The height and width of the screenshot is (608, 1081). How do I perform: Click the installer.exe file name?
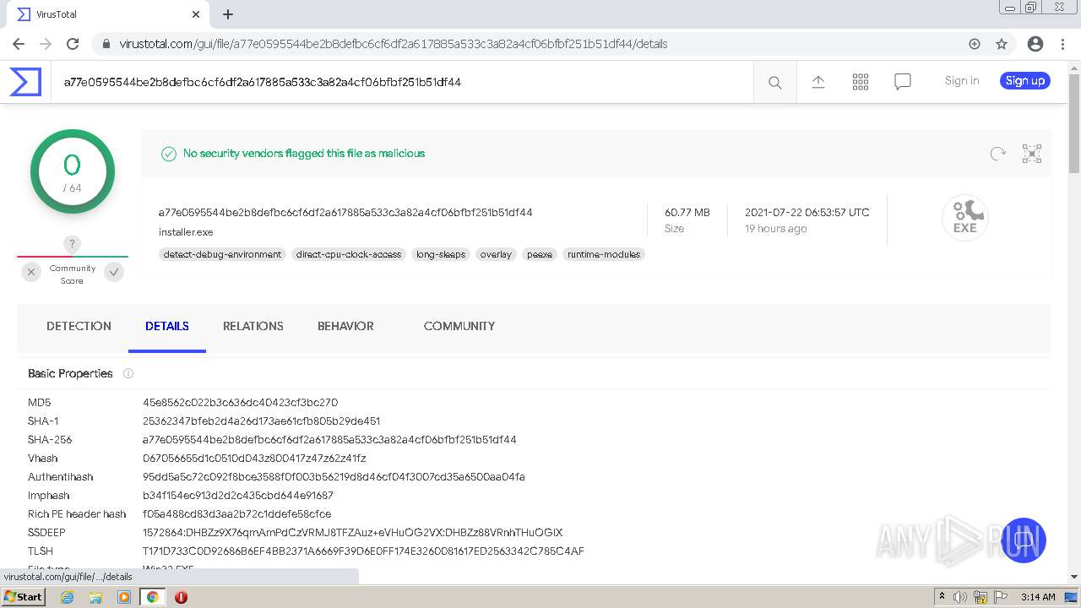coord(186,232)
